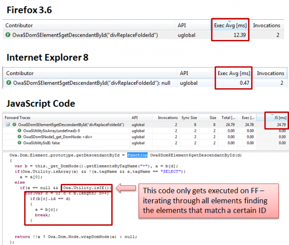Click the icon beside Owa$Utility$isArray row
Viewport: 289px width, 245px height.
[19, 130]
